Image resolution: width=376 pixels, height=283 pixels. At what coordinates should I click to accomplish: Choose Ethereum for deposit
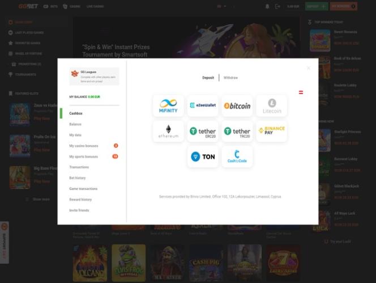coord(168,131)
